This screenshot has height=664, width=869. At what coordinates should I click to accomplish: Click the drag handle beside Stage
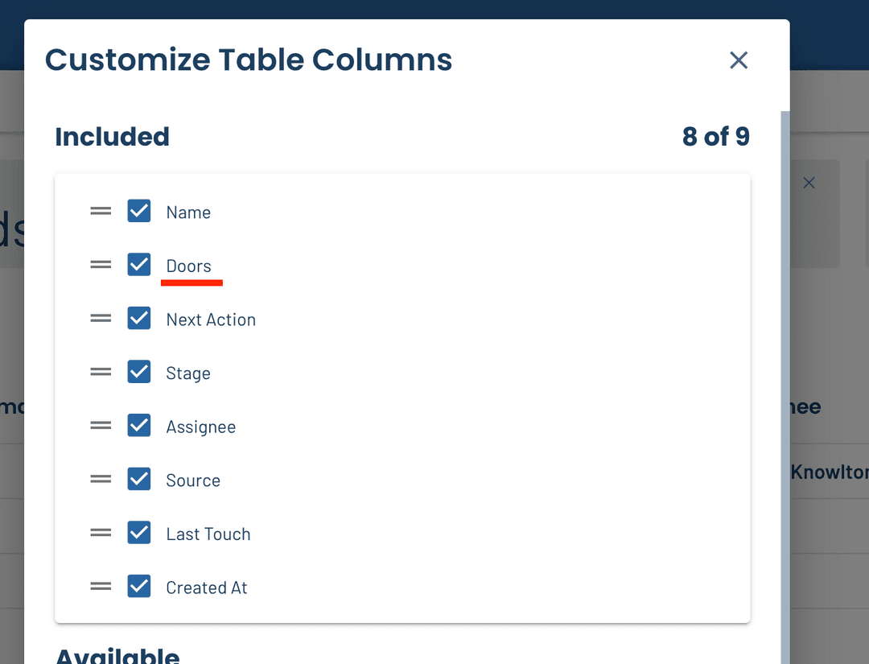101,373
